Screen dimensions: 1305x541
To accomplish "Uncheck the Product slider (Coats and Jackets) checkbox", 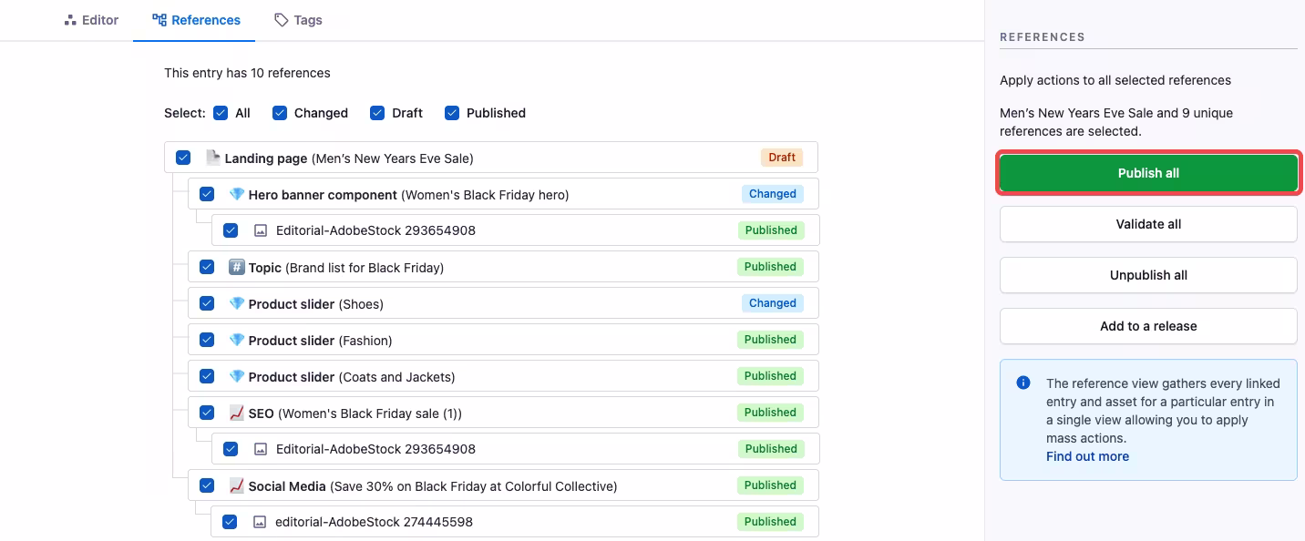I will tap(207, 376).
